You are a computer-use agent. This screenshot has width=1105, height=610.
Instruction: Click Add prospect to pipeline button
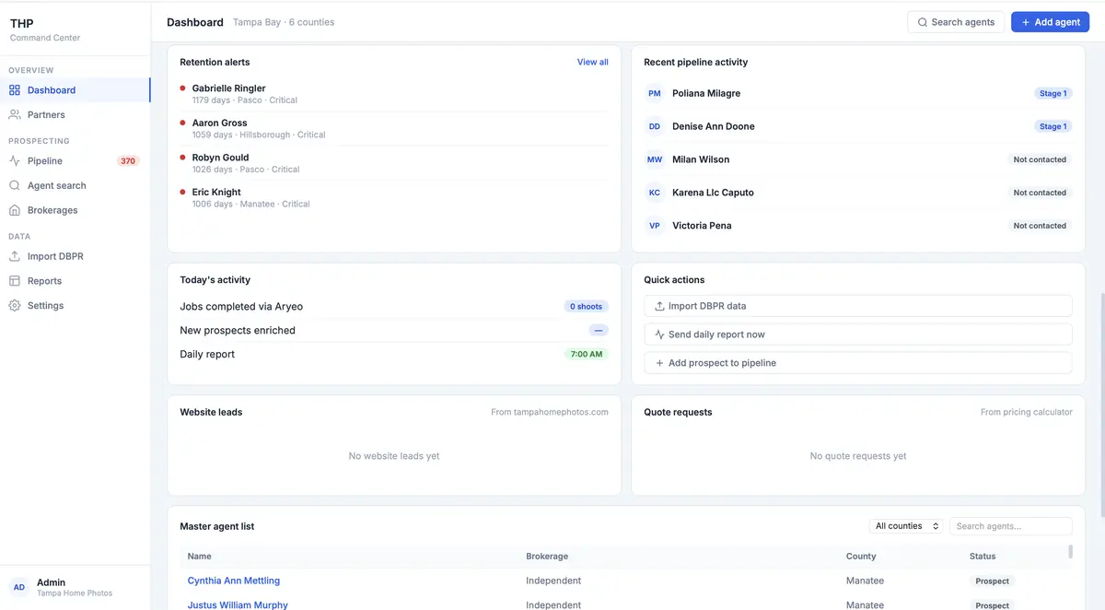pyautogui.click(x=858, y=363)
